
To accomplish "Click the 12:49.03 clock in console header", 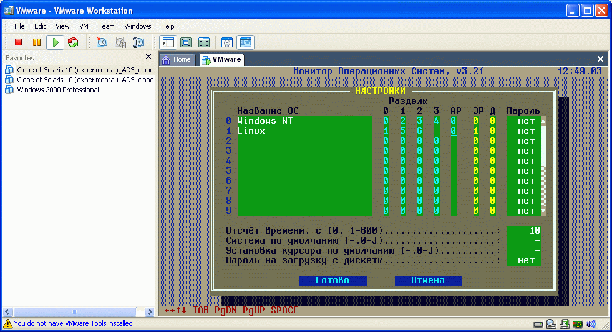I will [580, 71].
